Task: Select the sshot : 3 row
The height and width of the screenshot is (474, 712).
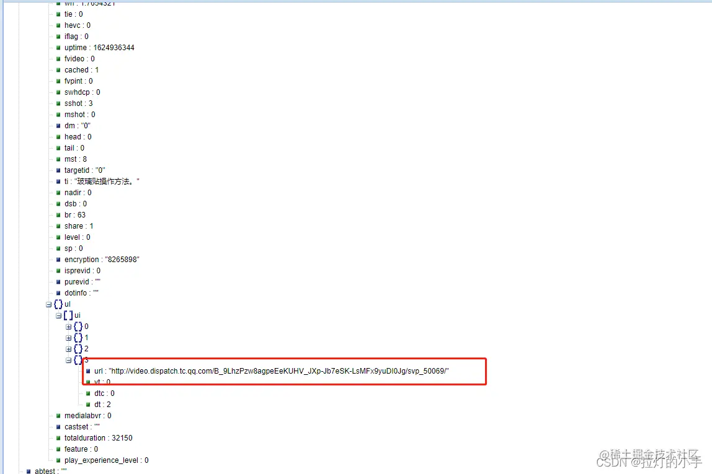Action: coord(79,103)
